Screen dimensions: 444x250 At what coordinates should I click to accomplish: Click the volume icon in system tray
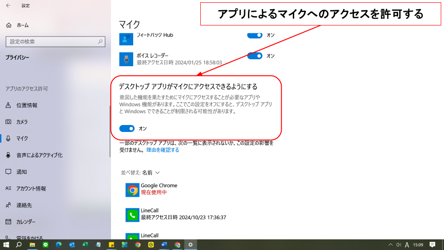click(398, 244)
